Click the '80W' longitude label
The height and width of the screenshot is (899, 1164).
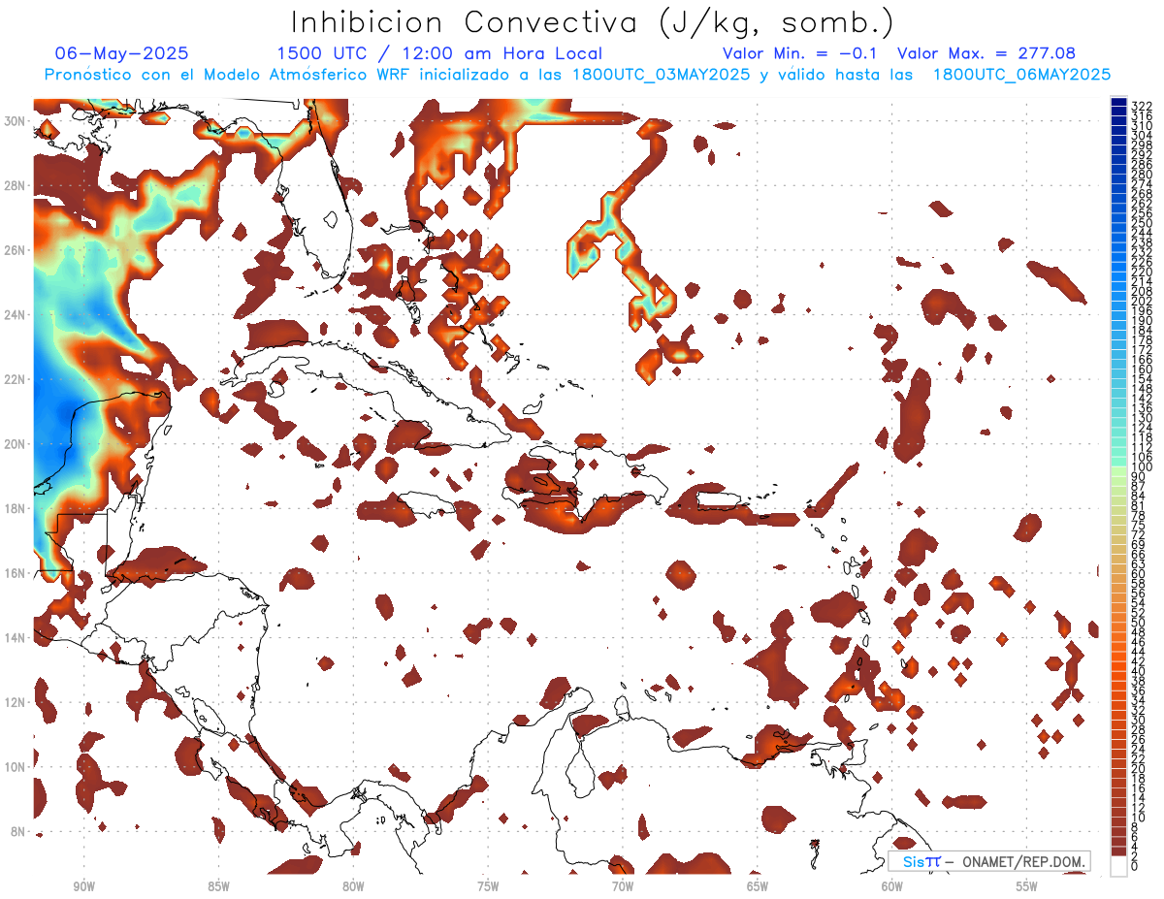[353, 887]
